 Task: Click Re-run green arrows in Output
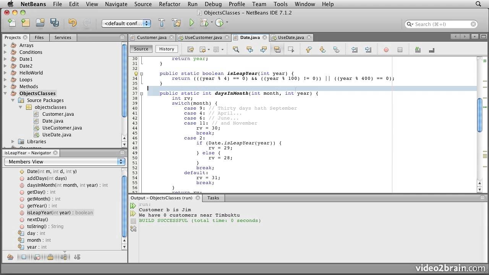coord(133,206)
